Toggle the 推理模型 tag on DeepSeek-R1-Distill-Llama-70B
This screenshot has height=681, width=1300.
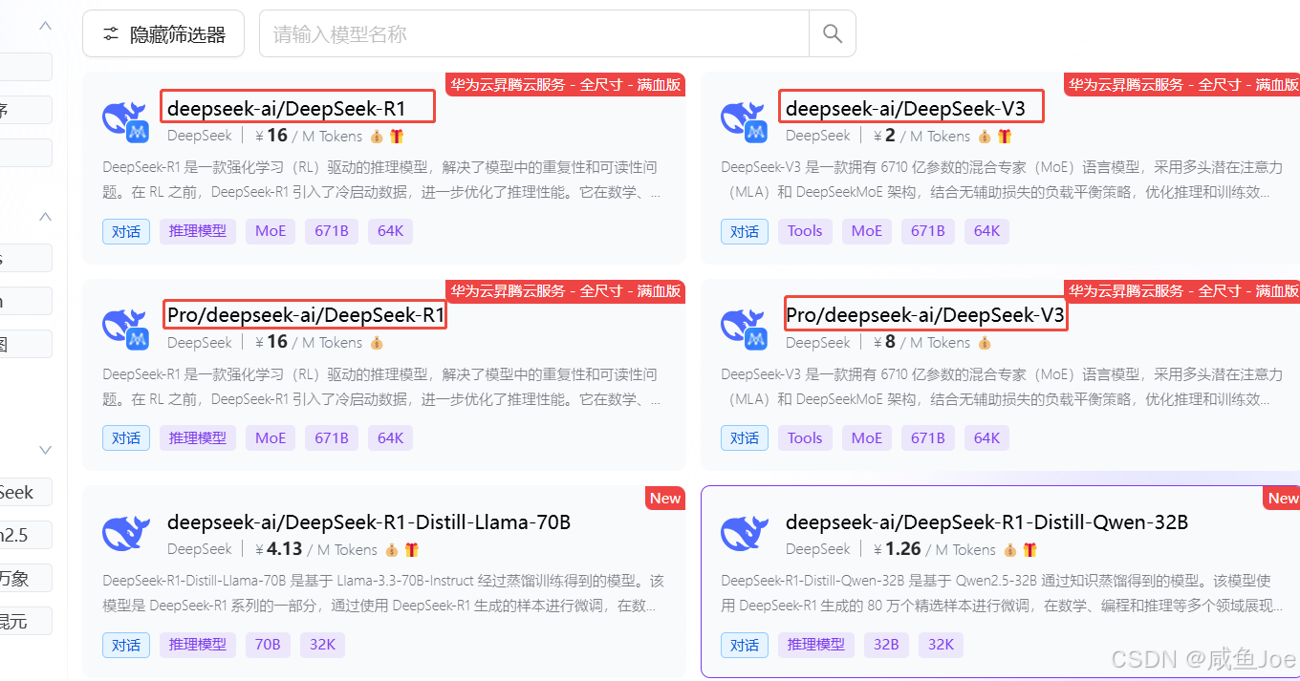pyautogui.click(x=197, y=645)
